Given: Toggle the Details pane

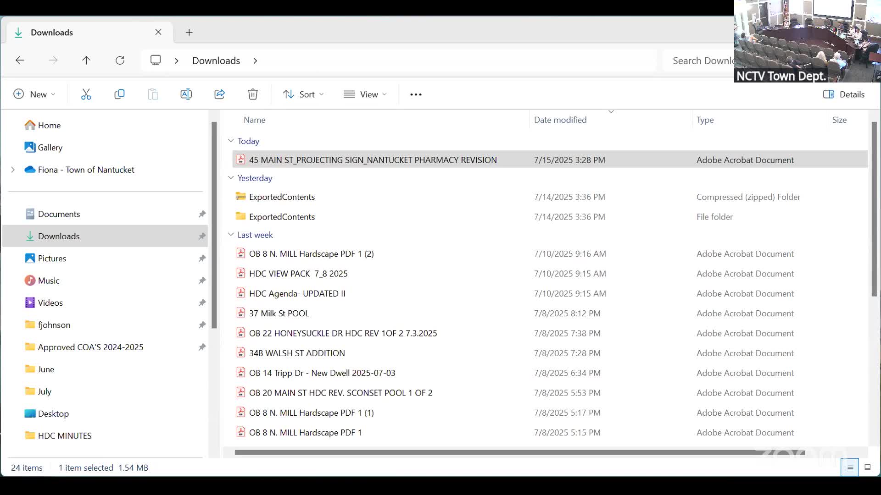Looking at the screenshot, I should [x=844, y=94].
